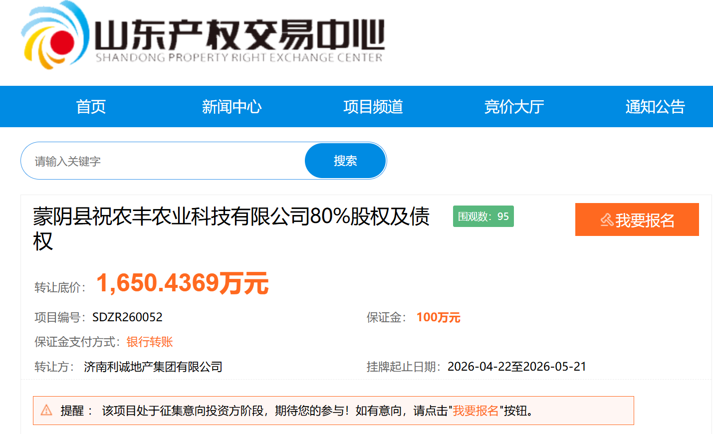713x434 pixels.
Task: Click the gavel icon in the signup button
Action: coord(606,220)
